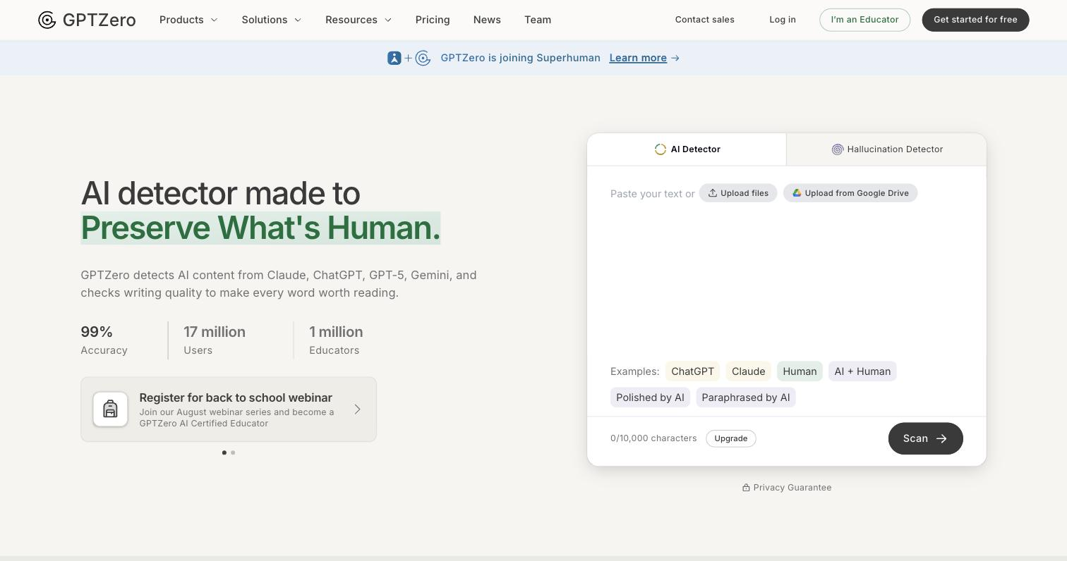Click the 99% Accuracy statistic
This screenshot has width=1067, height=561.
(104, 340)
